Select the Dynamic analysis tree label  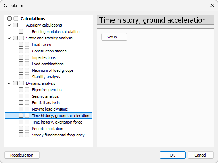point(41,83)
